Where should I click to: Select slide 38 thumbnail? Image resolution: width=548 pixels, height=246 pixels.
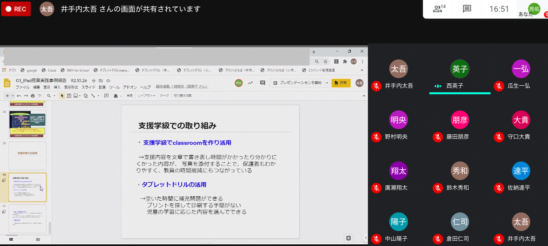[x=28, y=125]
